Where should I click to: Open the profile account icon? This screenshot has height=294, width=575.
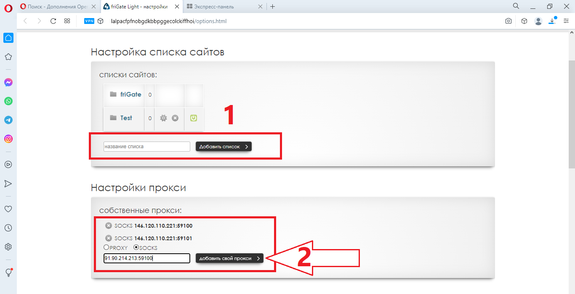(x=538, y=21)
